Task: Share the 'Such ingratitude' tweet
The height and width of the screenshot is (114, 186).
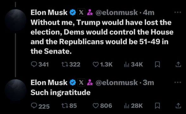Action: pyautogui.click(x=178, y=105)
